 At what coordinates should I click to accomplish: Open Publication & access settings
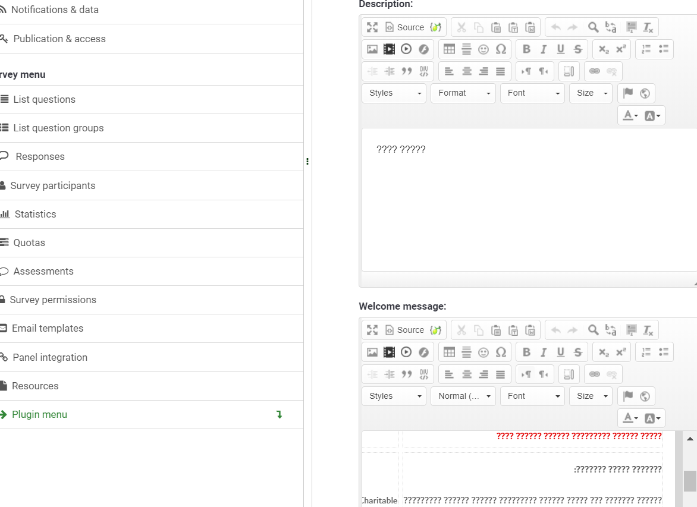tap(152, 39)
